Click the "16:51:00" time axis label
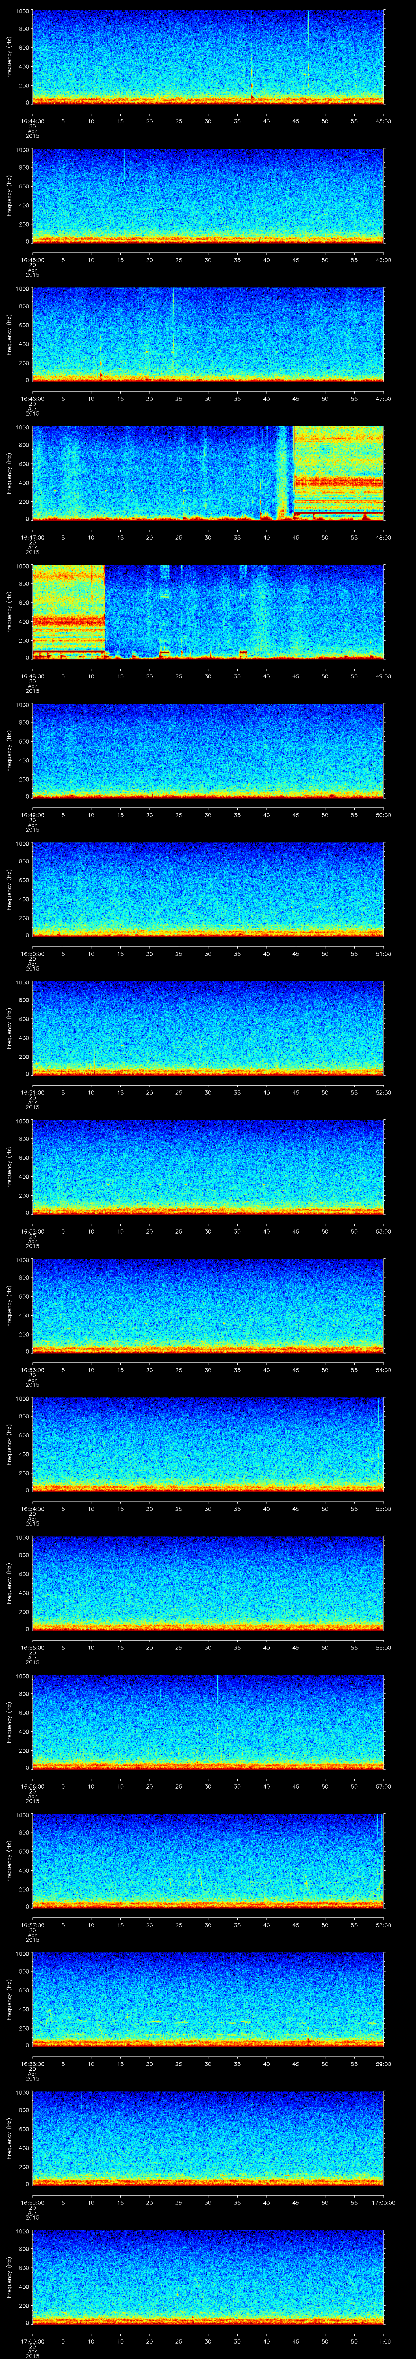Viewport: 416px width, 2359px height. 32,1092
